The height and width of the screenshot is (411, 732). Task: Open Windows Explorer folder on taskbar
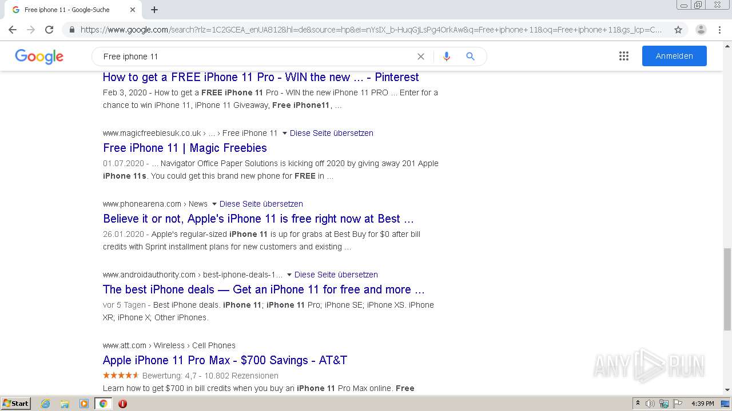pyautogui.click(x=65, y=404)
